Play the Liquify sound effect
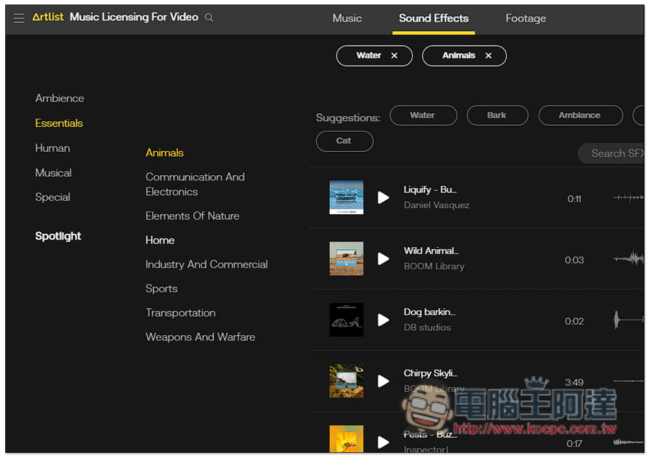 coord(384,197)
